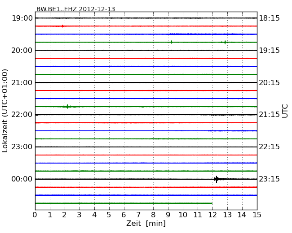Click the Lokalzeit (UTC+01:00) axis title
The width and height of the screenshot is (292, 233).
[x=5, y=111]
